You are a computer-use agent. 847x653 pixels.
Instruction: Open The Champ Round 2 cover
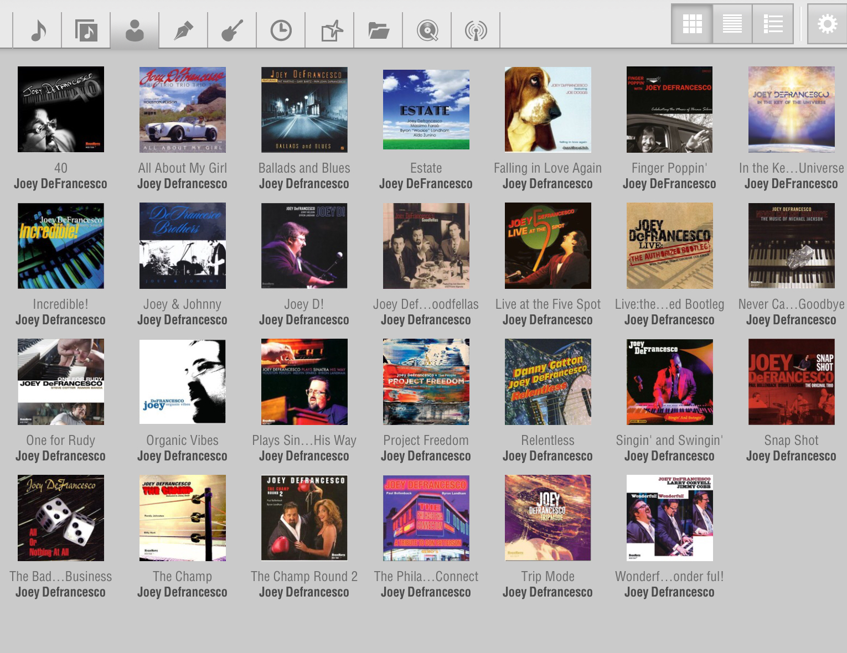click(x=304, y=518)
